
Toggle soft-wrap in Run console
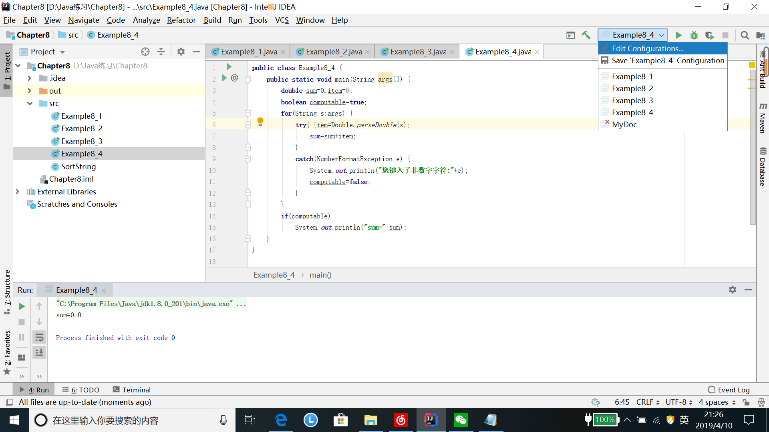click(x=39, y=337)
